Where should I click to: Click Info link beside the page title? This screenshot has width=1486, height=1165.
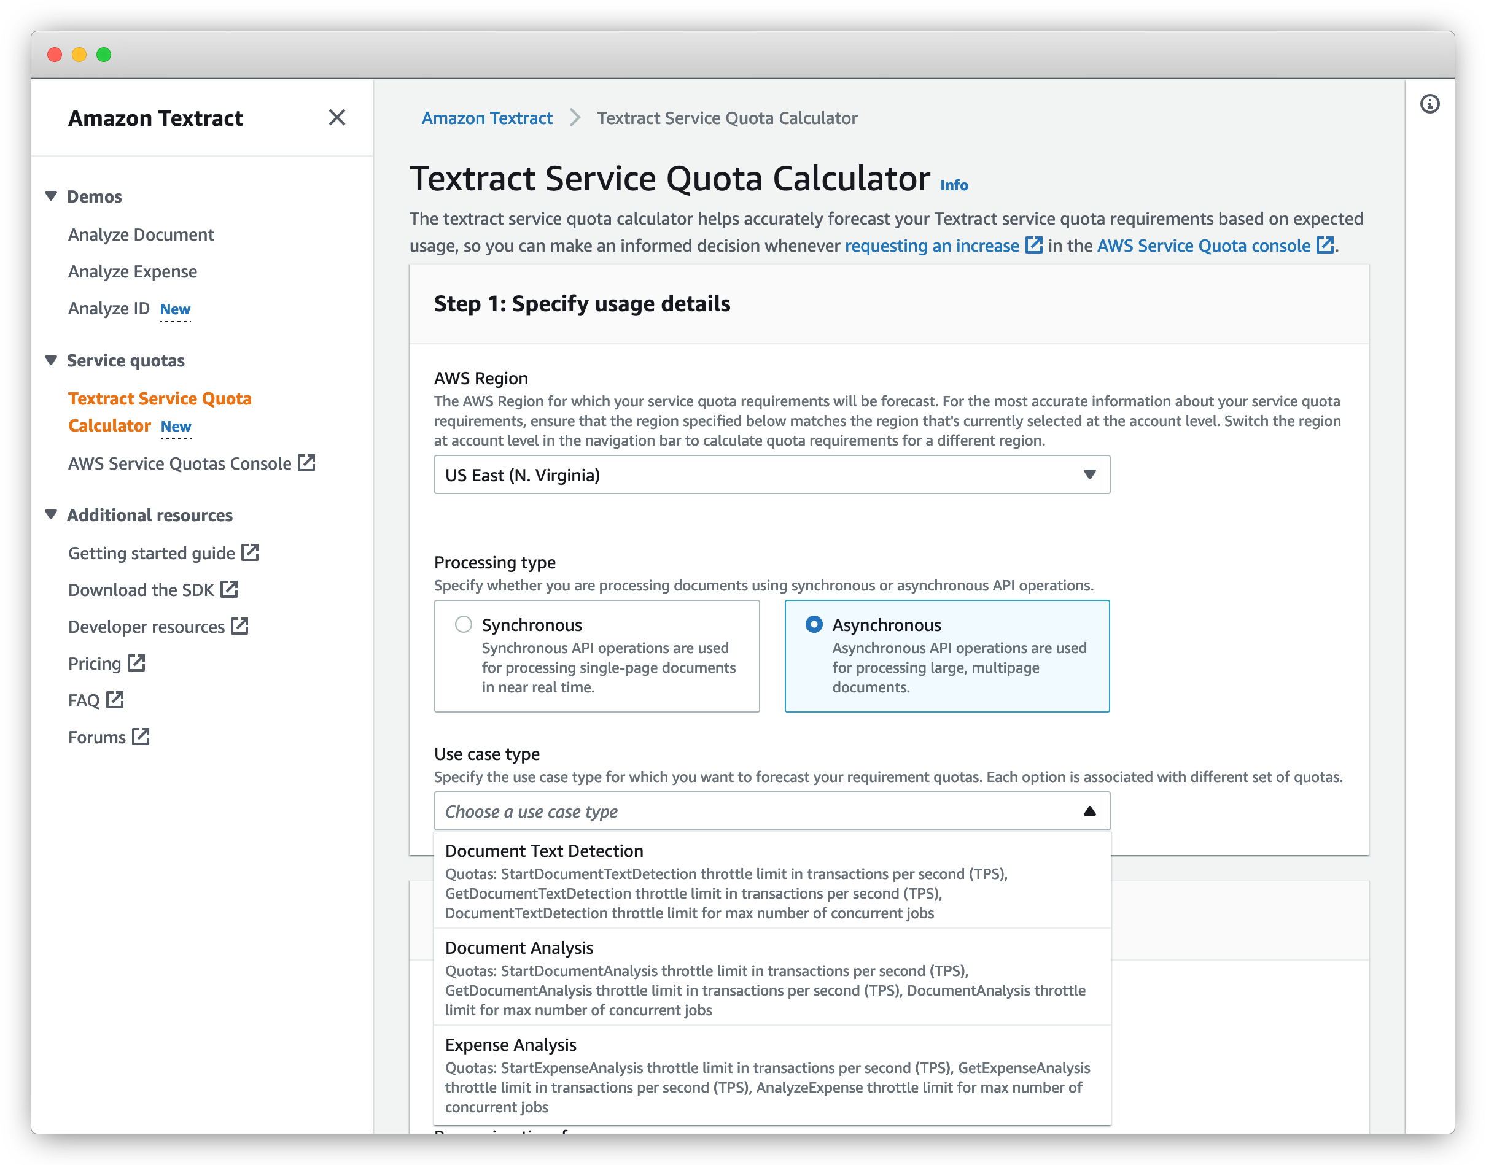point(953,185)
